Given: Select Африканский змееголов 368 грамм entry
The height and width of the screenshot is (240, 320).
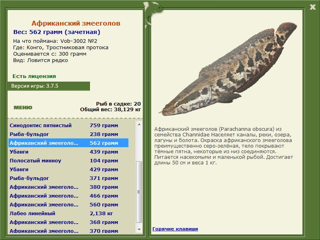Looking at the screenshot, I should tap(68, 222).
